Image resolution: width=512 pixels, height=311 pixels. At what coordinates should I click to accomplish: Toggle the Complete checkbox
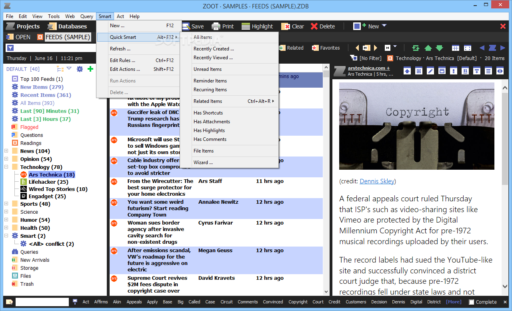tap(472, 302)
